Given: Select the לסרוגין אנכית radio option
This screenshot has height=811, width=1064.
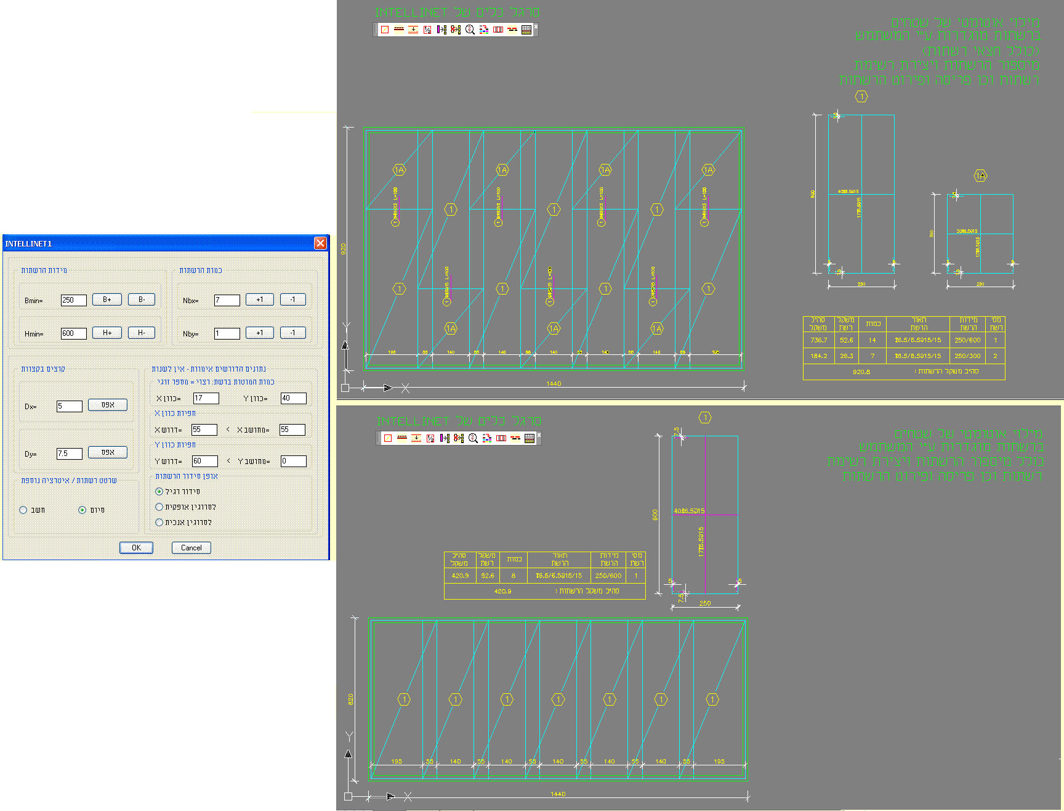Looking at the screenshot, I should coord(159,523).
